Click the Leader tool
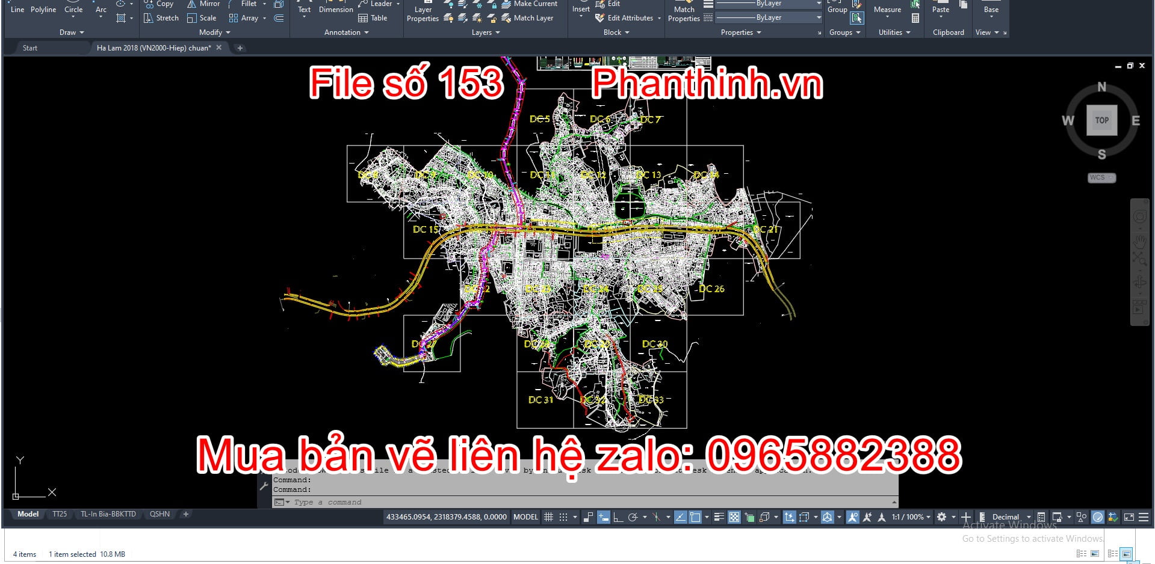The width and height of the screenshot is (1155, 564). (375, 4)
